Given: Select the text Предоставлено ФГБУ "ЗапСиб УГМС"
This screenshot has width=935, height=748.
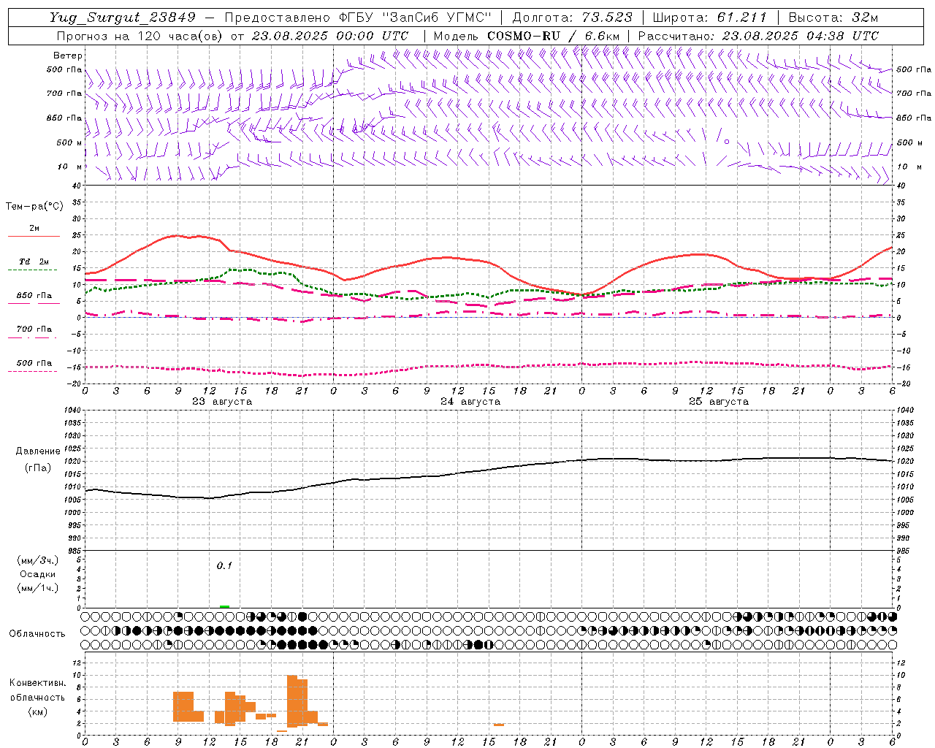Looking at the screenshot, I should click(359, 18).
